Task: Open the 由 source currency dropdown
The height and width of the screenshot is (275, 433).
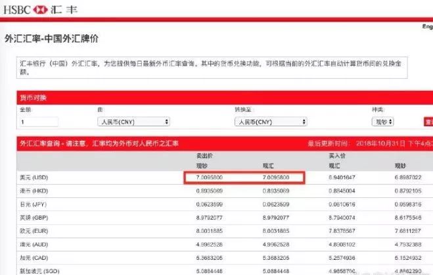Action: 133,122
